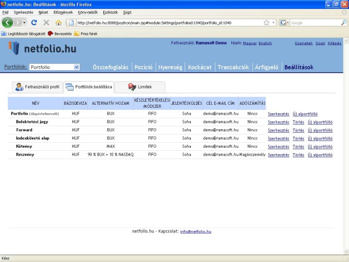The height and width of the screenshot is (262, 349).
Task: Open the Bevezetés bookmark
Action: pyautogui.click(x=60, y=34)
